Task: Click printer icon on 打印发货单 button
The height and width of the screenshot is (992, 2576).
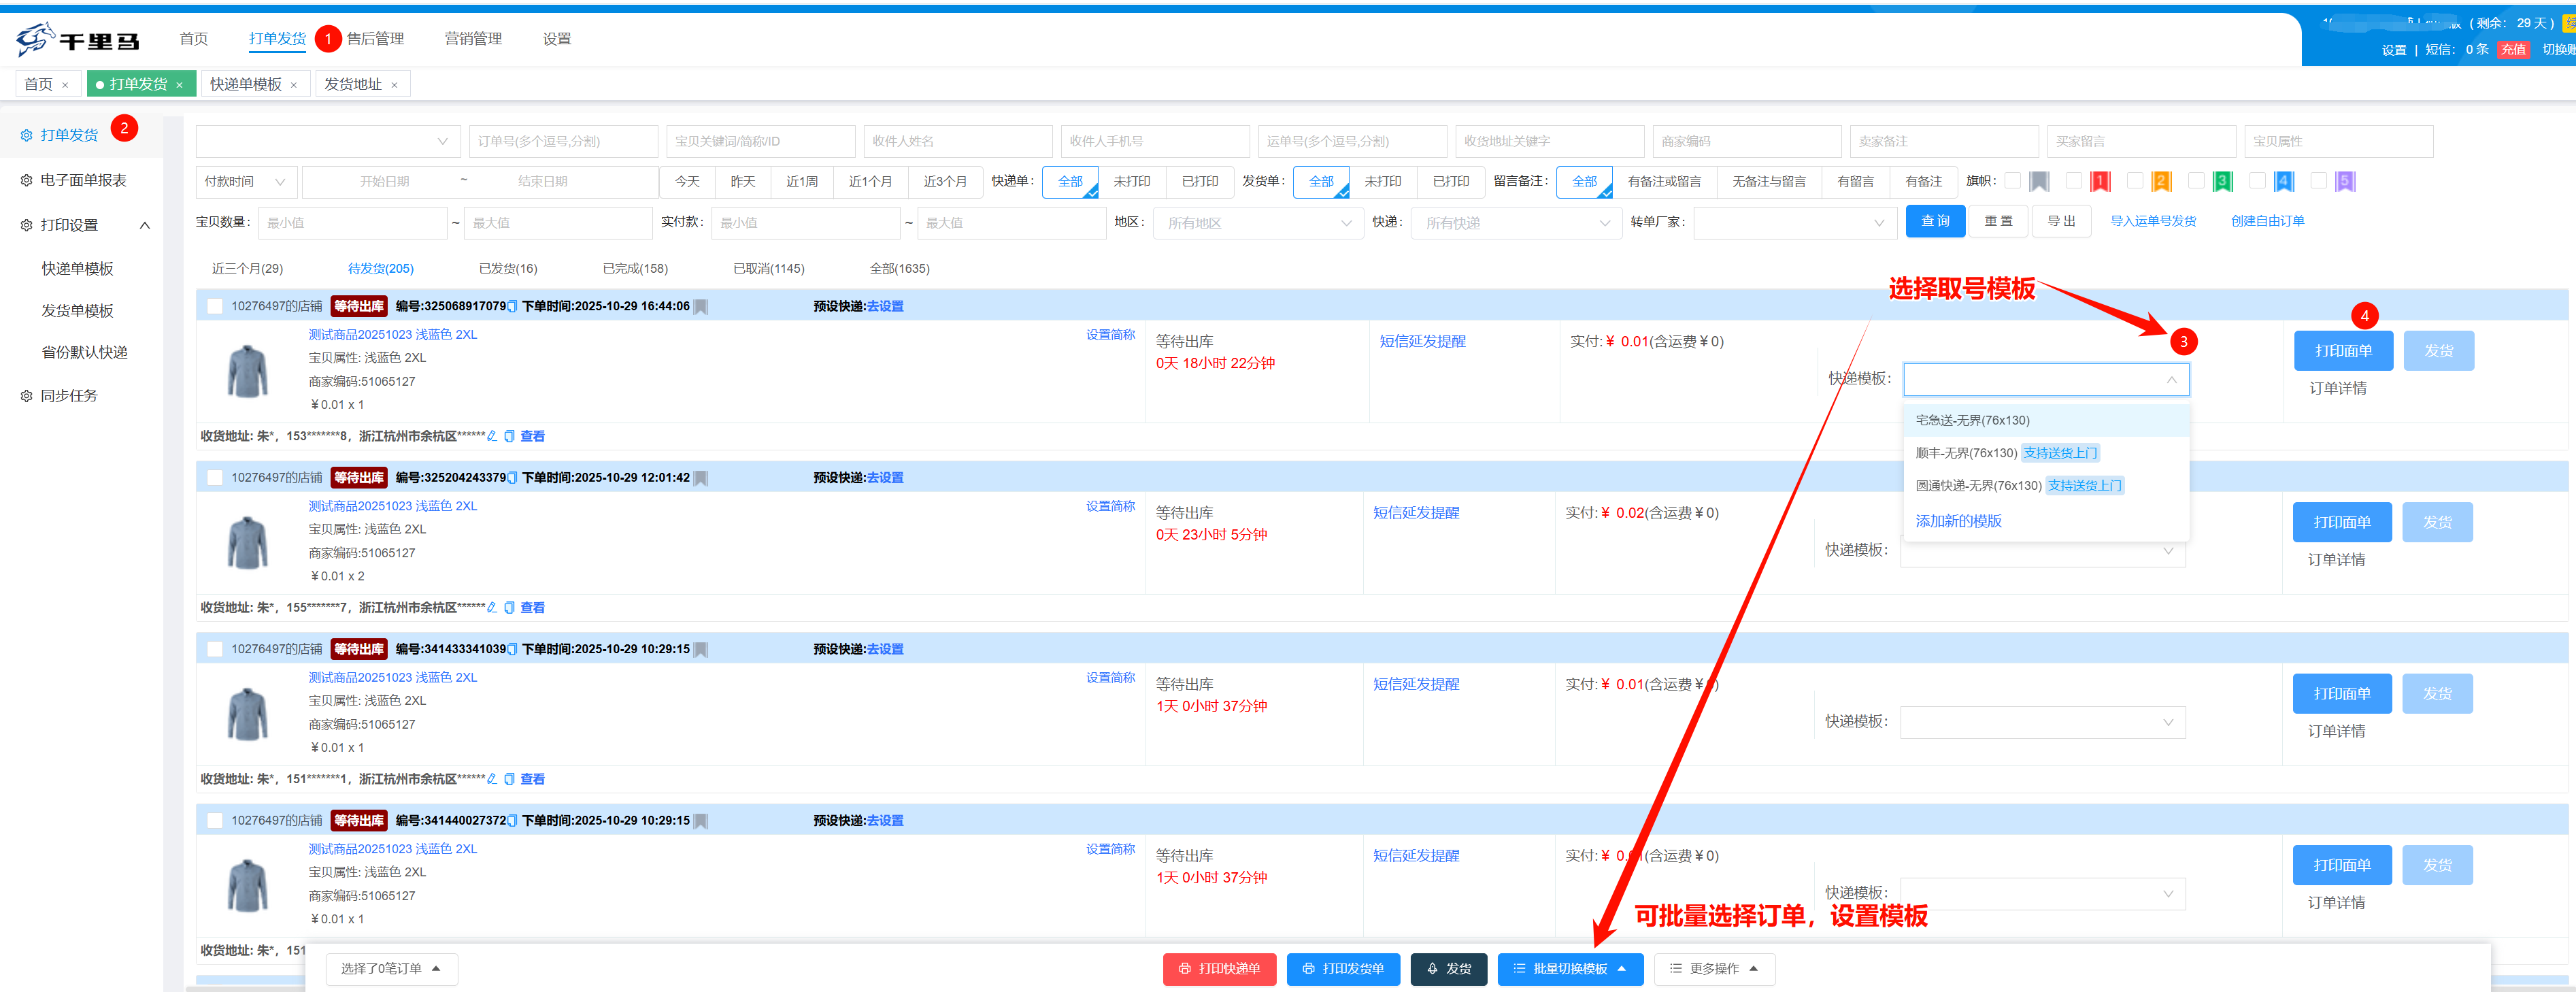Action: click(1308, 968)
